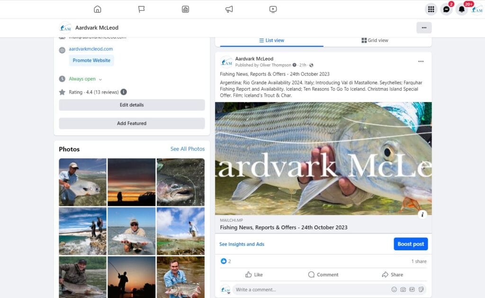Go to Facebook Home icon
The width and height of the screenshot is (485, 298).
click(x=98, y=9)
